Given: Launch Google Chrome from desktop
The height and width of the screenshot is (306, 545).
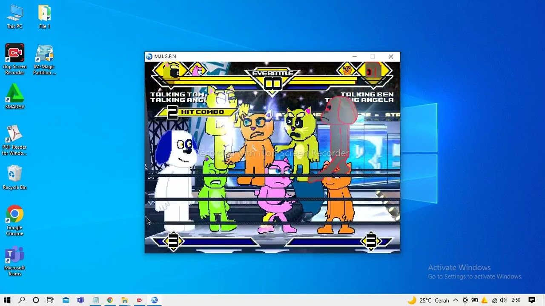Looking at the screenshot, I should (x=14, y=221).
